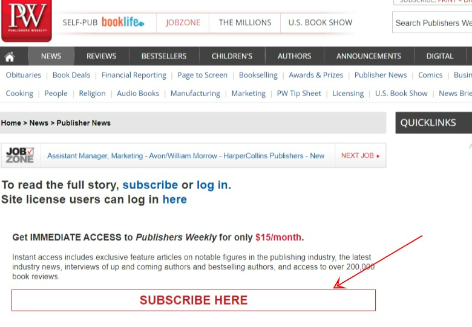Screen dimensions: 472x327
Task: Open the Reviews menu tab
Action: coord(102,56)
